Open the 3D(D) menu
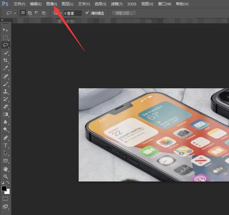 pos(132,4)
